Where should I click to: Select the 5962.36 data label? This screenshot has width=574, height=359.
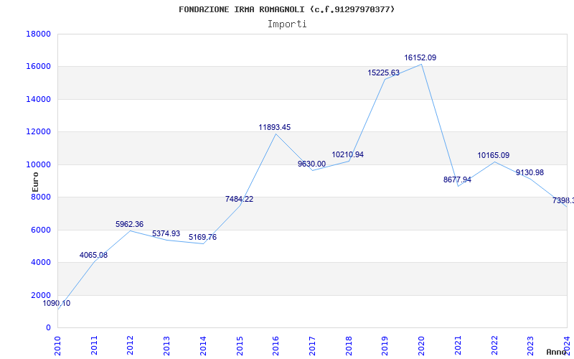coord(130,224)
